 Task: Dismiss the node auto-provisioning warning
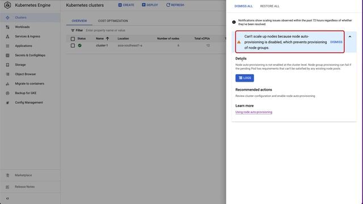[336, 42]
